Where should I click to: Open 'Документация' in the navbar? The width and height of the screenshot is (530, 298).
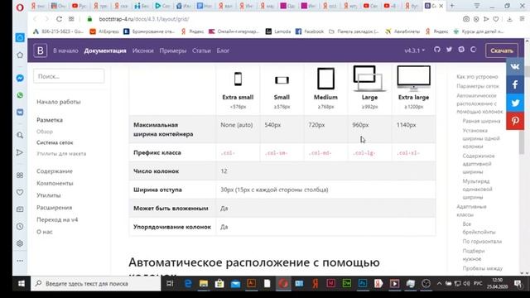point(105,50)
